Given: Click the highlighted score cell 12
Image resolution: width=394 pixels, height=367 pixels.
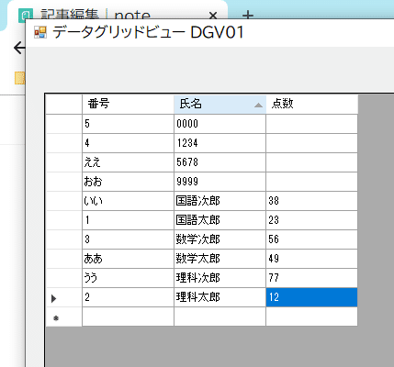Looking at the screenshot, I should (x=311, y=297).
